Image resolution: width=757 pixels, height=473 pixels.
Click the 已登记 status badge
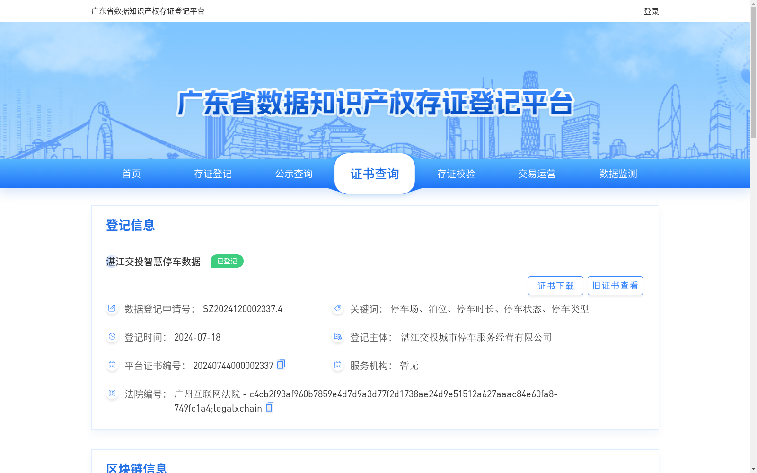(x=227, y=261)
